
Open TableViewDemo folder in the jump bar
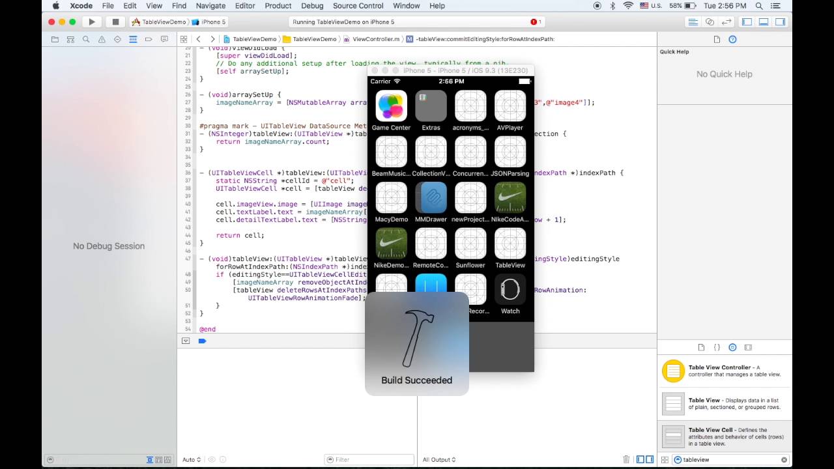point(309,39)
